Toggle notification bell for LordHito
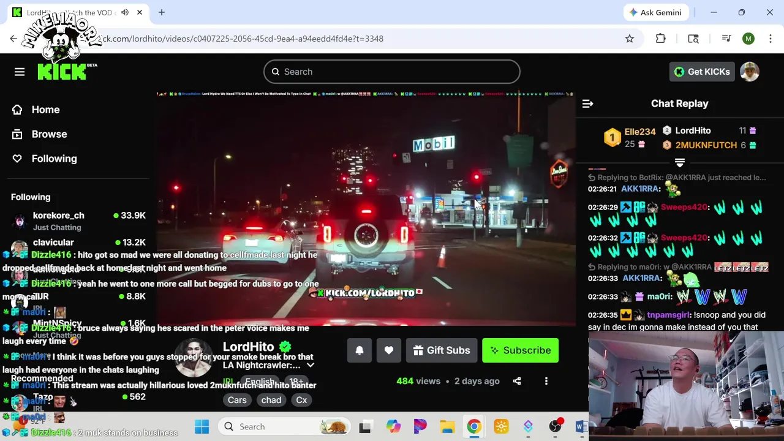Image resolution: width=784 pixels, height=441 pixels. [360, 350]
